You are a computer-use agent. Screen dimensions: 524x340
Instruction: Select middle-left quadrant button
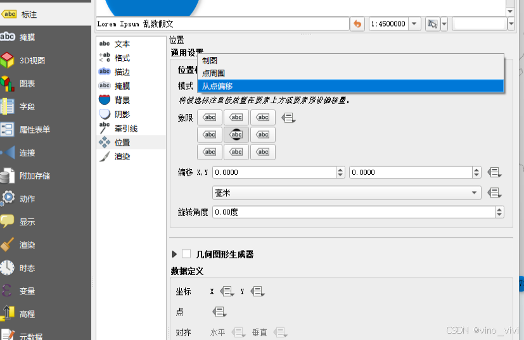[210, 135]
